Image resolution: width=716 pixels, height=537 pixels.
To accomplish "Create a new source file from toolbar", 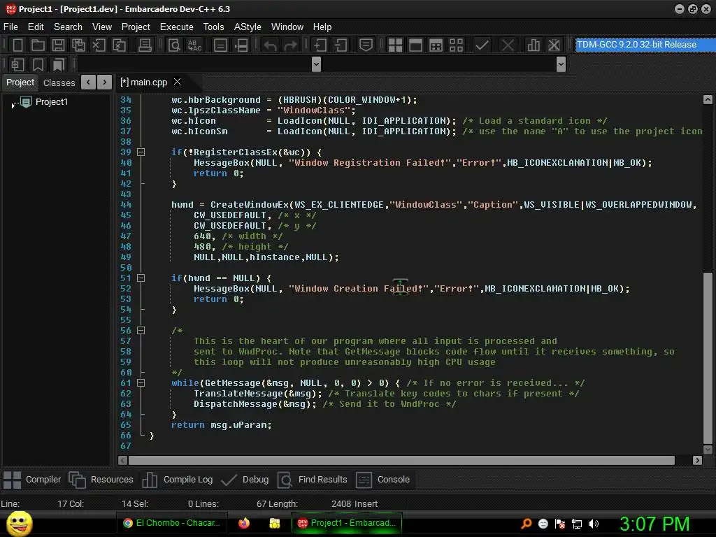I will coord(17,45).
